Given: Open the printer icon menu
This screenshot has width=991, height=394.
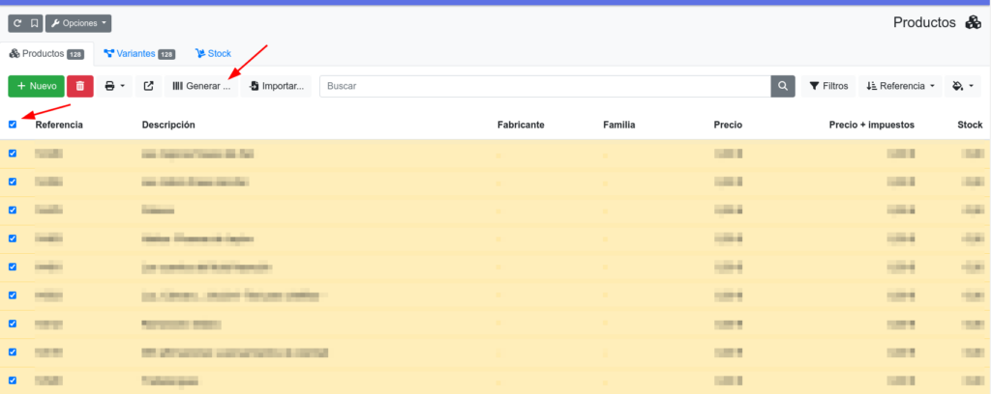Looking at the screenshot, I should pyautogui.click(x=114, y=86).
